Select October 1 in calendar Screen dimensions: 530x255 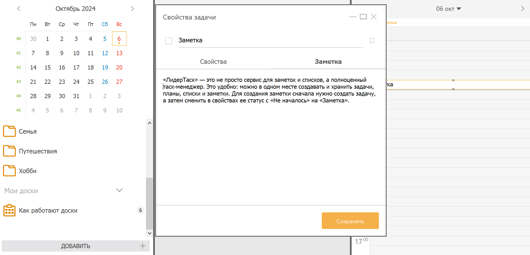tap(48, 39)
